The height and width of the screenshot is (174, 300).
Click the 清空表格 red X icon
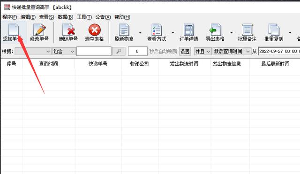coord(95,30)
